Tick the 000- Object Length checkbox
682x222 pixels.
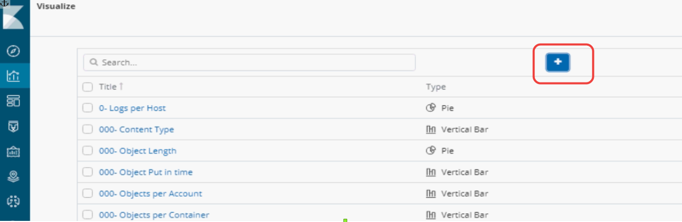[x=88, y=151]
